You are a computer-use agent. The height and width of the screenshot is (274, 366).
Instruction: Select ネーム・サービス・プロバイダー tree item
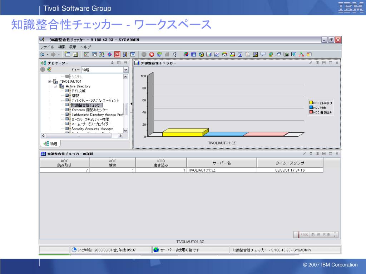pyautogui.click(x=91, y=124)
